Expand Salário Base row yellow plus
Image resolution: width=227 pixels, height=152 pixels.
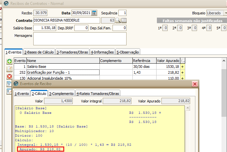(x=182, y=67)
